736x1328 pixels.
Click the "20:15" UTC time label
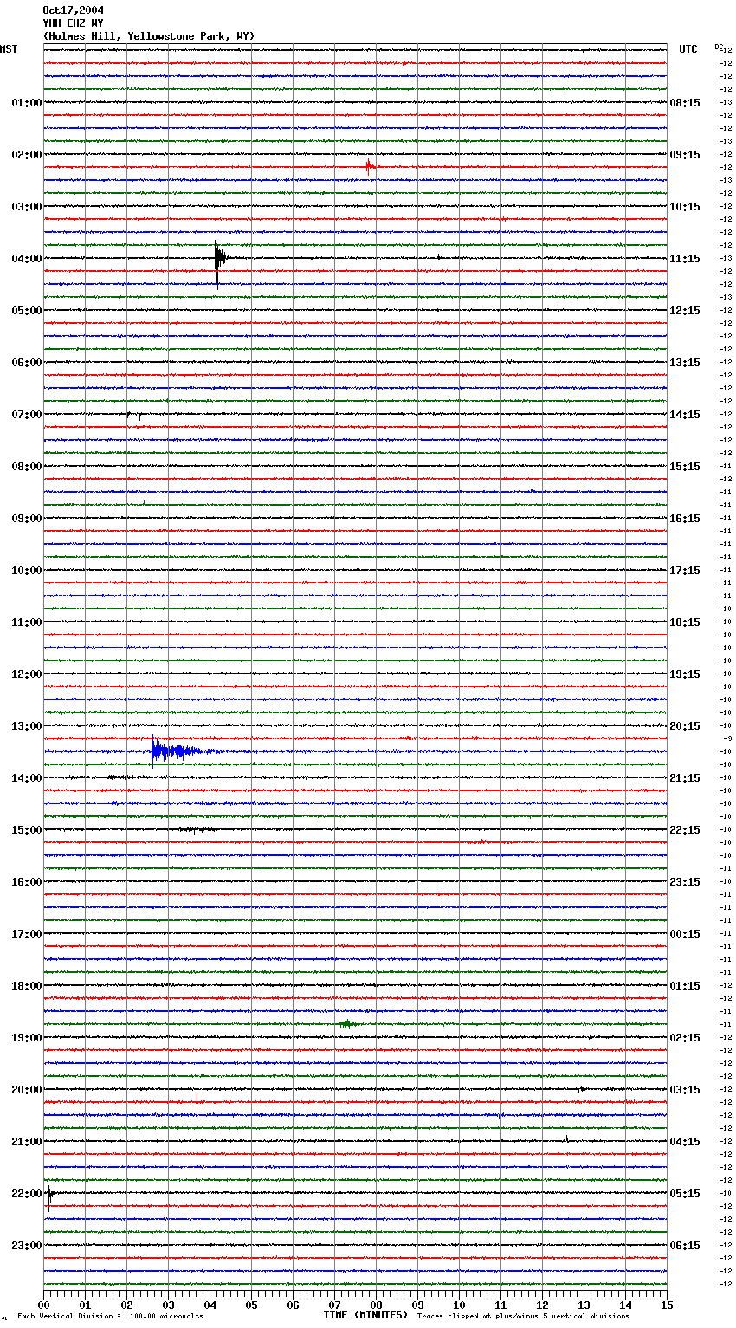coord(685,726)
